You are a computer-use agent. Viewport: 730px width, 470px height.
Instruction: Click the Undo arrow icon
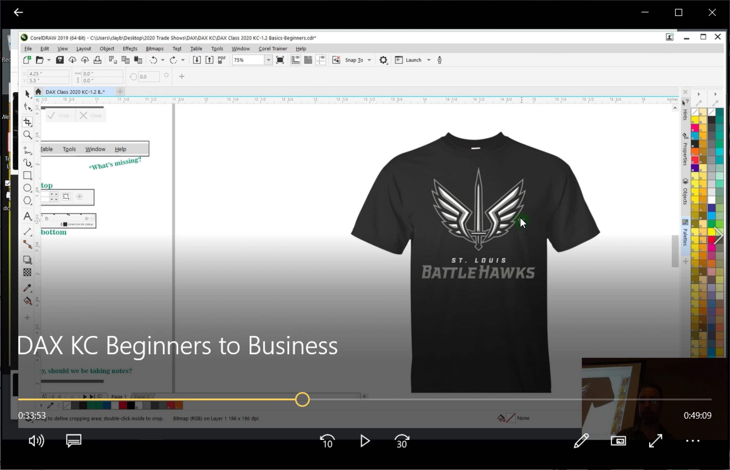[x=153, y=60]
